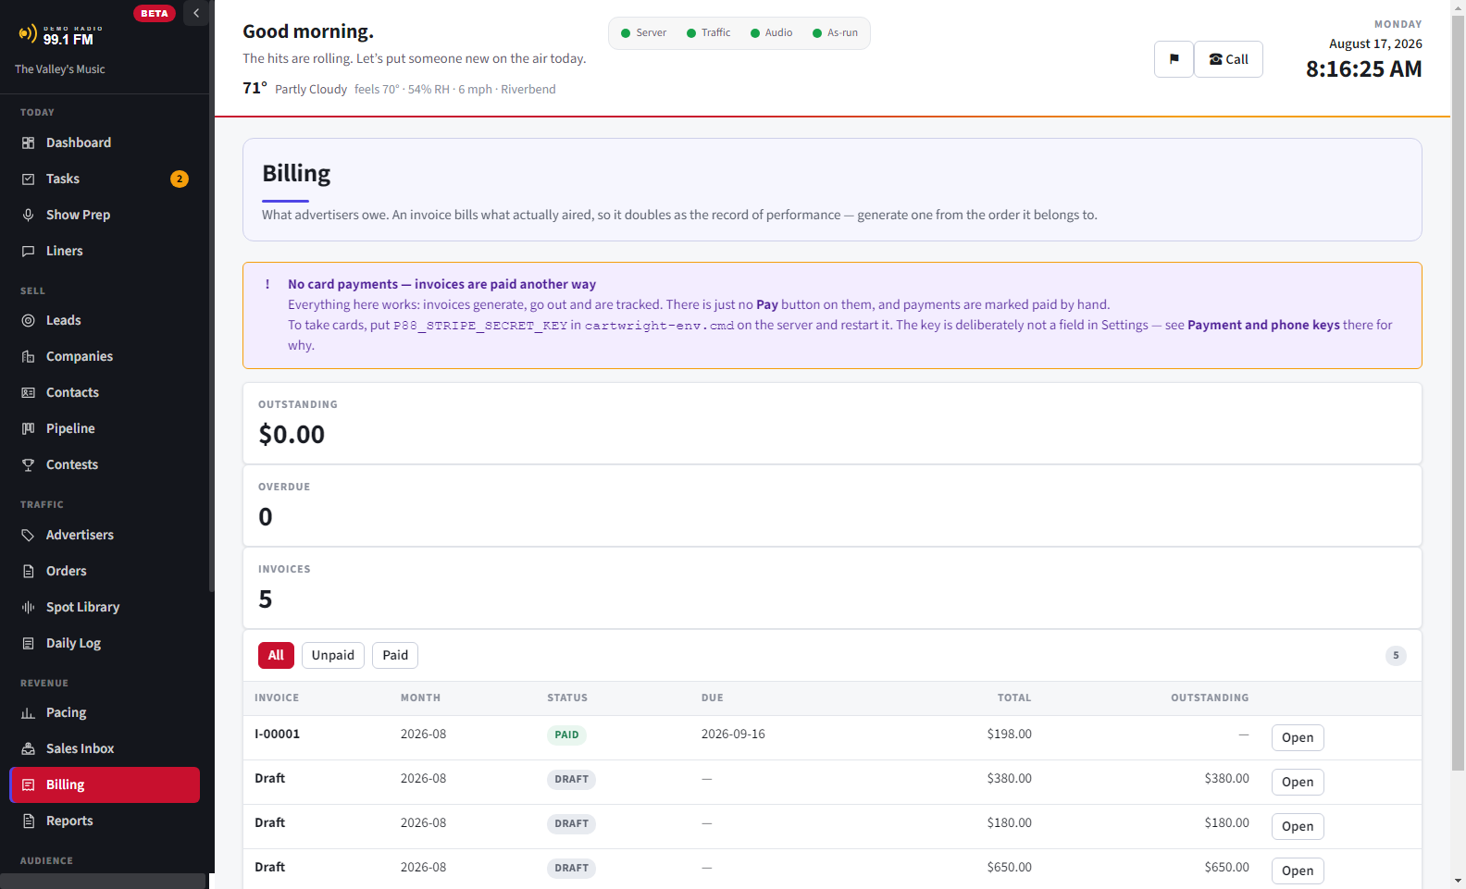Click the No card payments notice title
The width and height of the screenshot is (1466, 889).
(x=441, y=284)
